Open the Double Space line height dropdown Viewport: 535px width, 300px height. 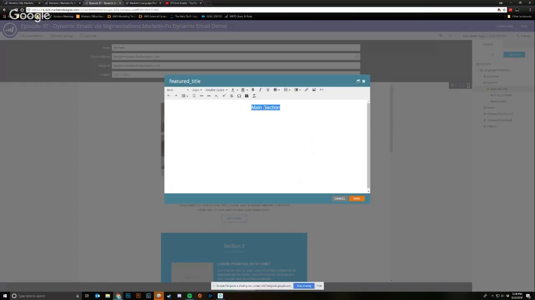coord(216,90)
